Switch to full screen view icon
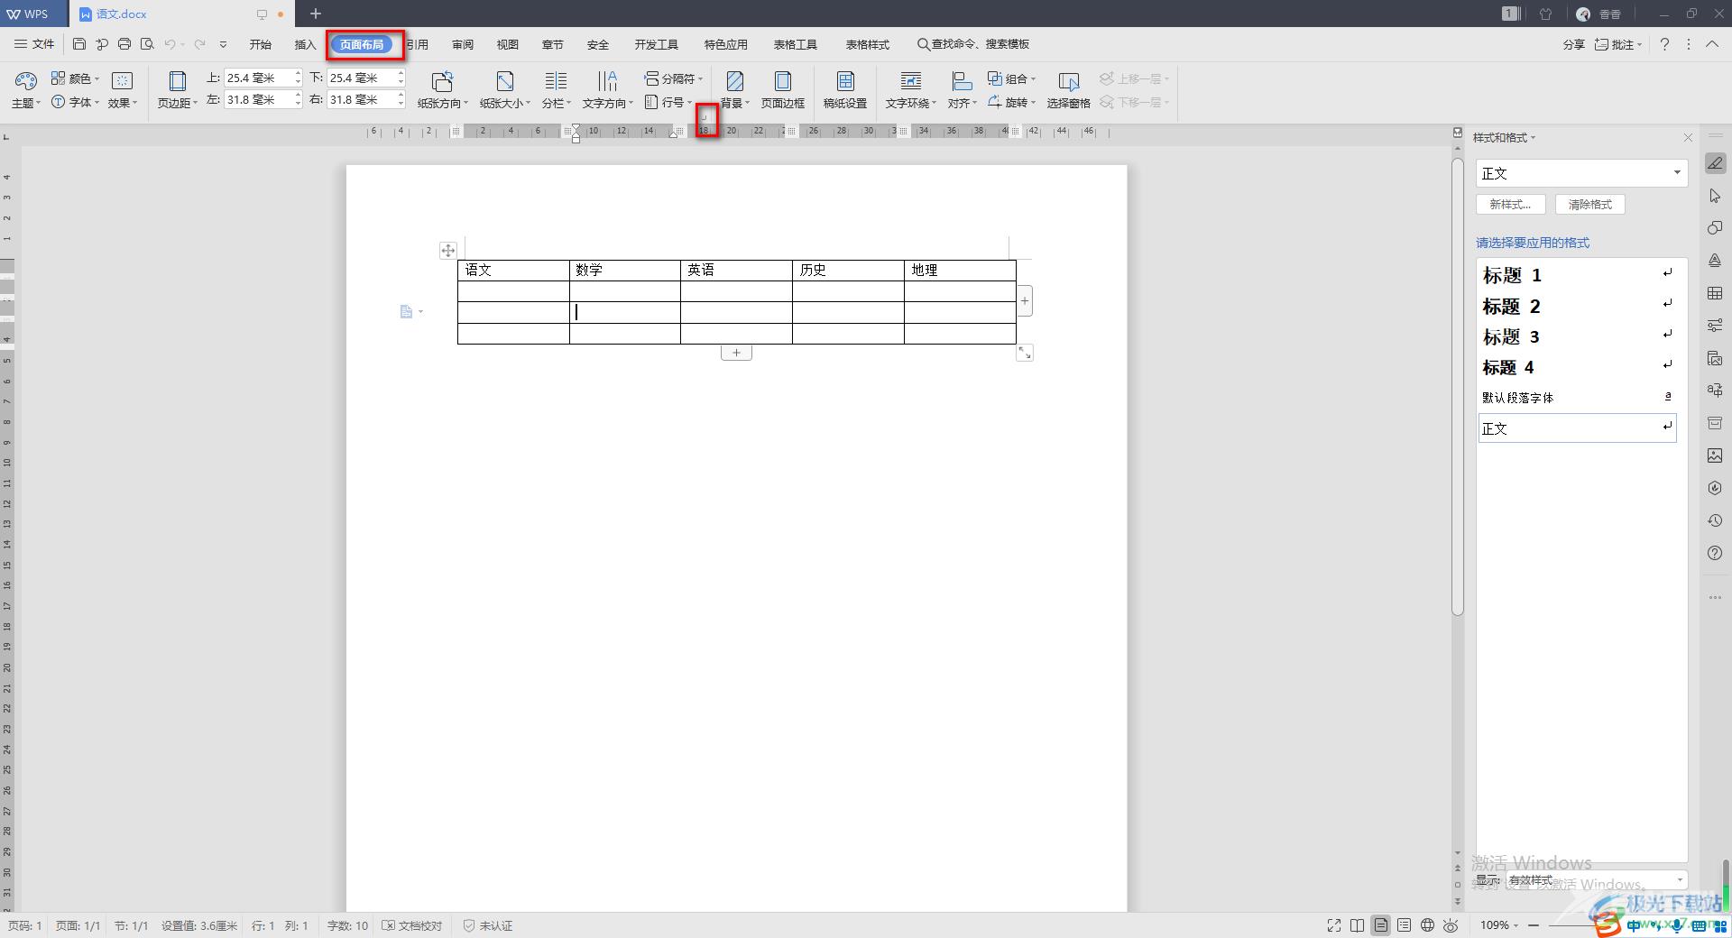Screen dimensions: 1732x938 pos(1334,925)
